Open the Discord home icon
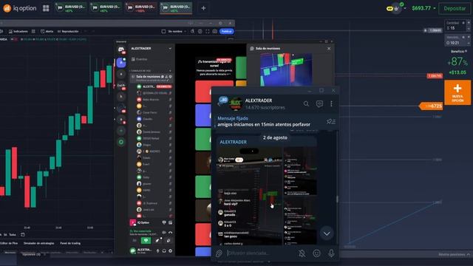The image size is (473, 266). coord(121,50)
